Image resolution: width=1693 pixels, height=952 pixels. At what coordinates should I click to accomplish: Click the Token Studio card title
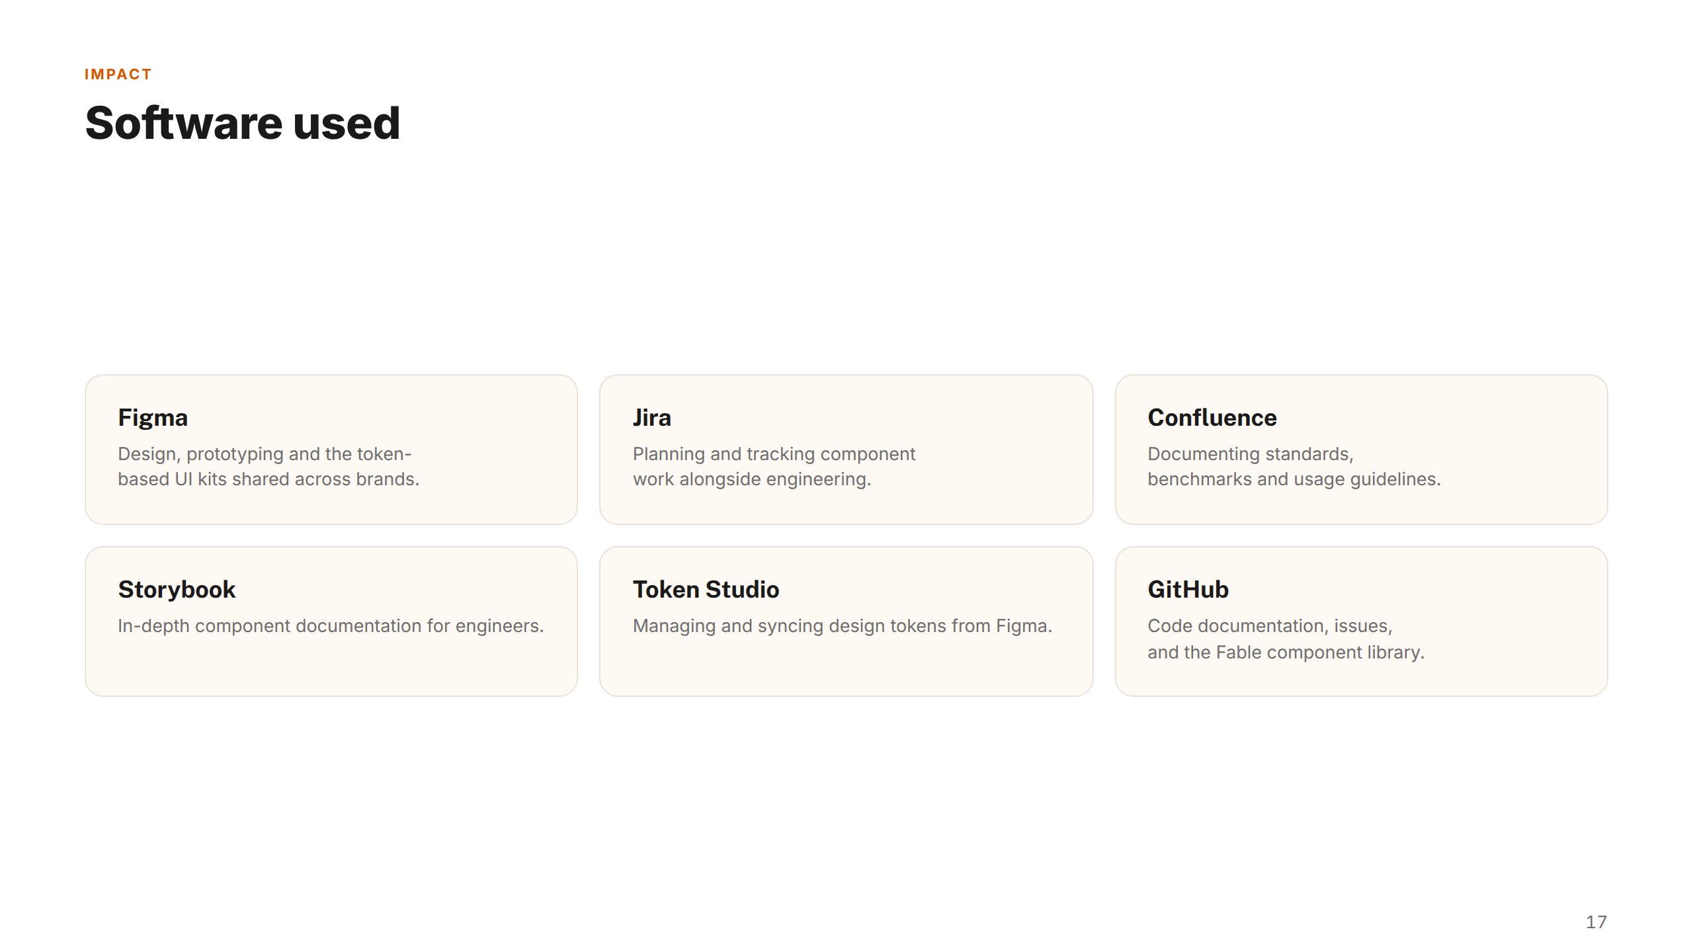706,590
